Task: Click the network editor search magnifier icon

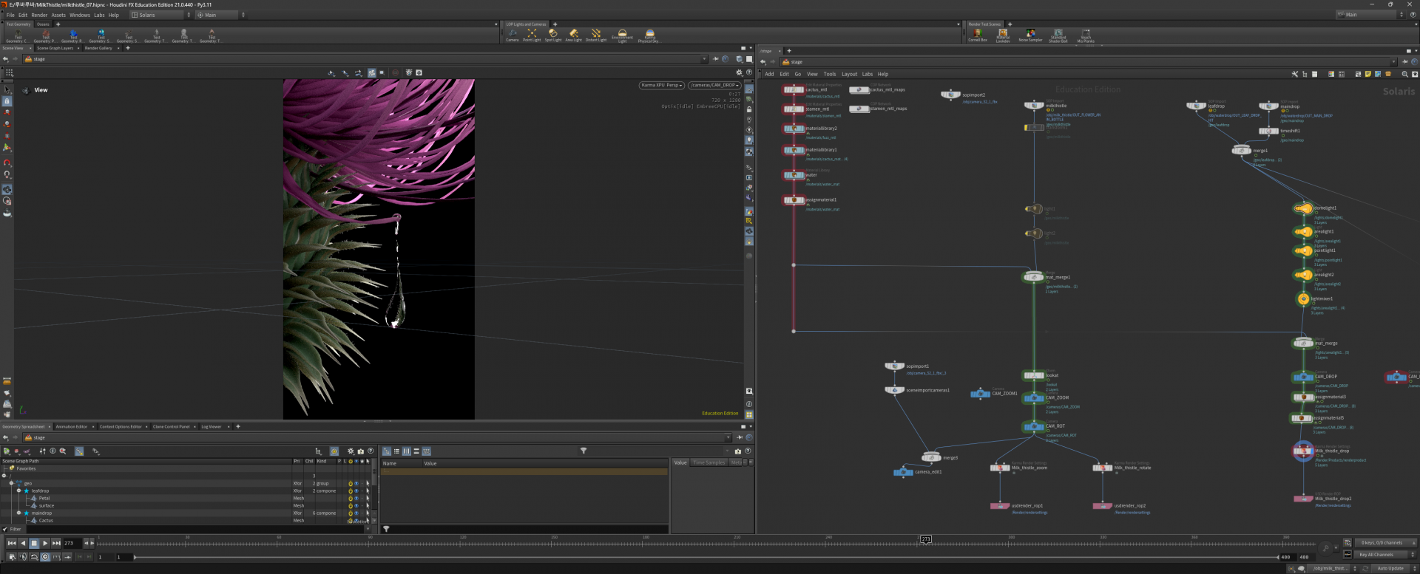Action: pyautogui.click(x=1404, y=74)
